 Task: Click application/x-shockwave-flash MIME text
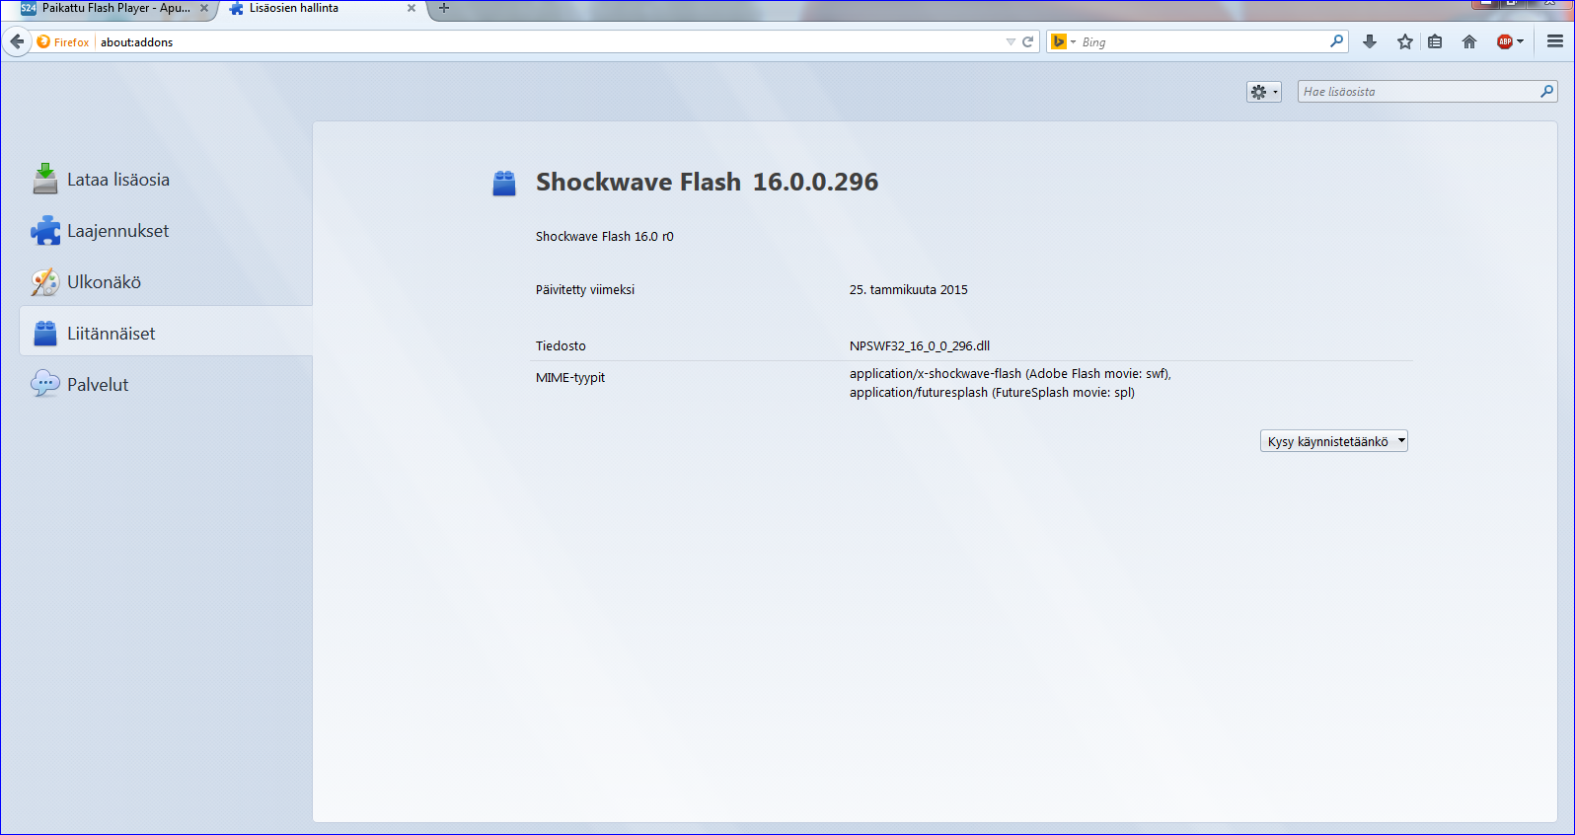click(1011, 374)
